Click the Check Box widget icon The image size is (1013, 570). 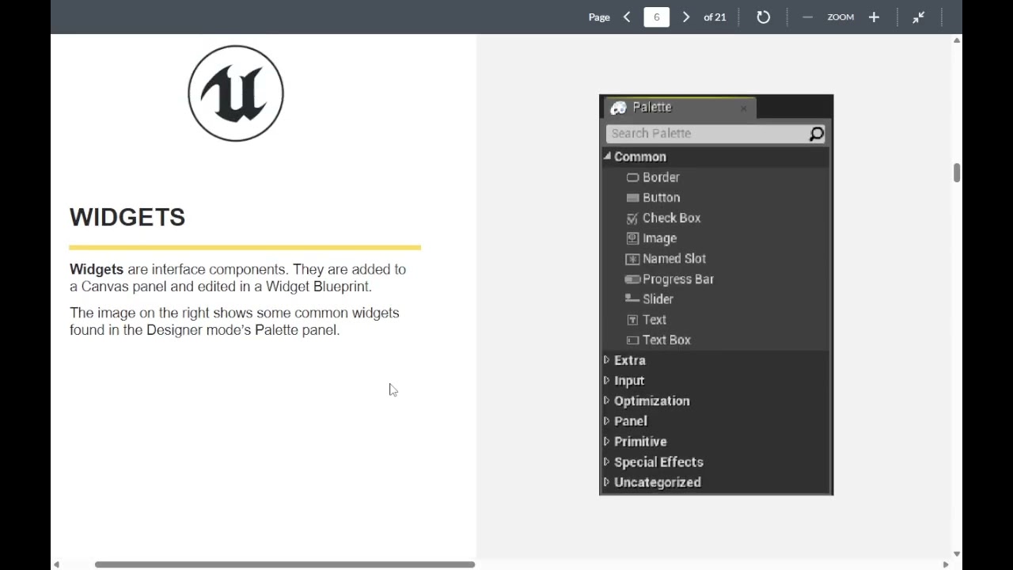(x=632, y=218)
